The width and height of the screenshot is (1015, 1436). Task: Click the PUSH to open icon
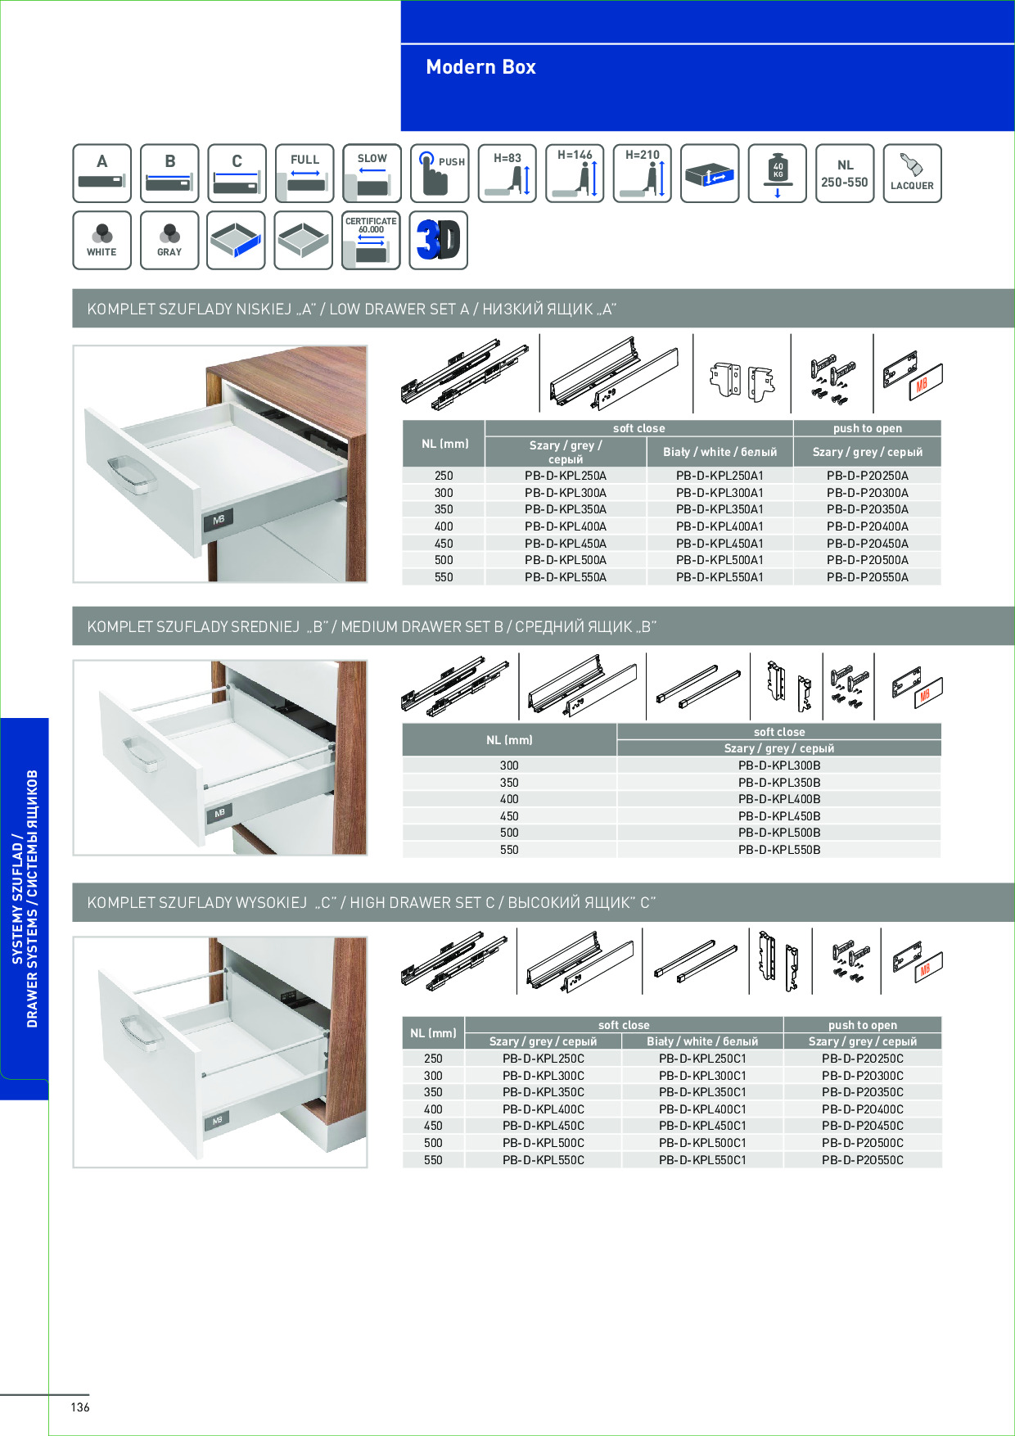tap(440, 174)
